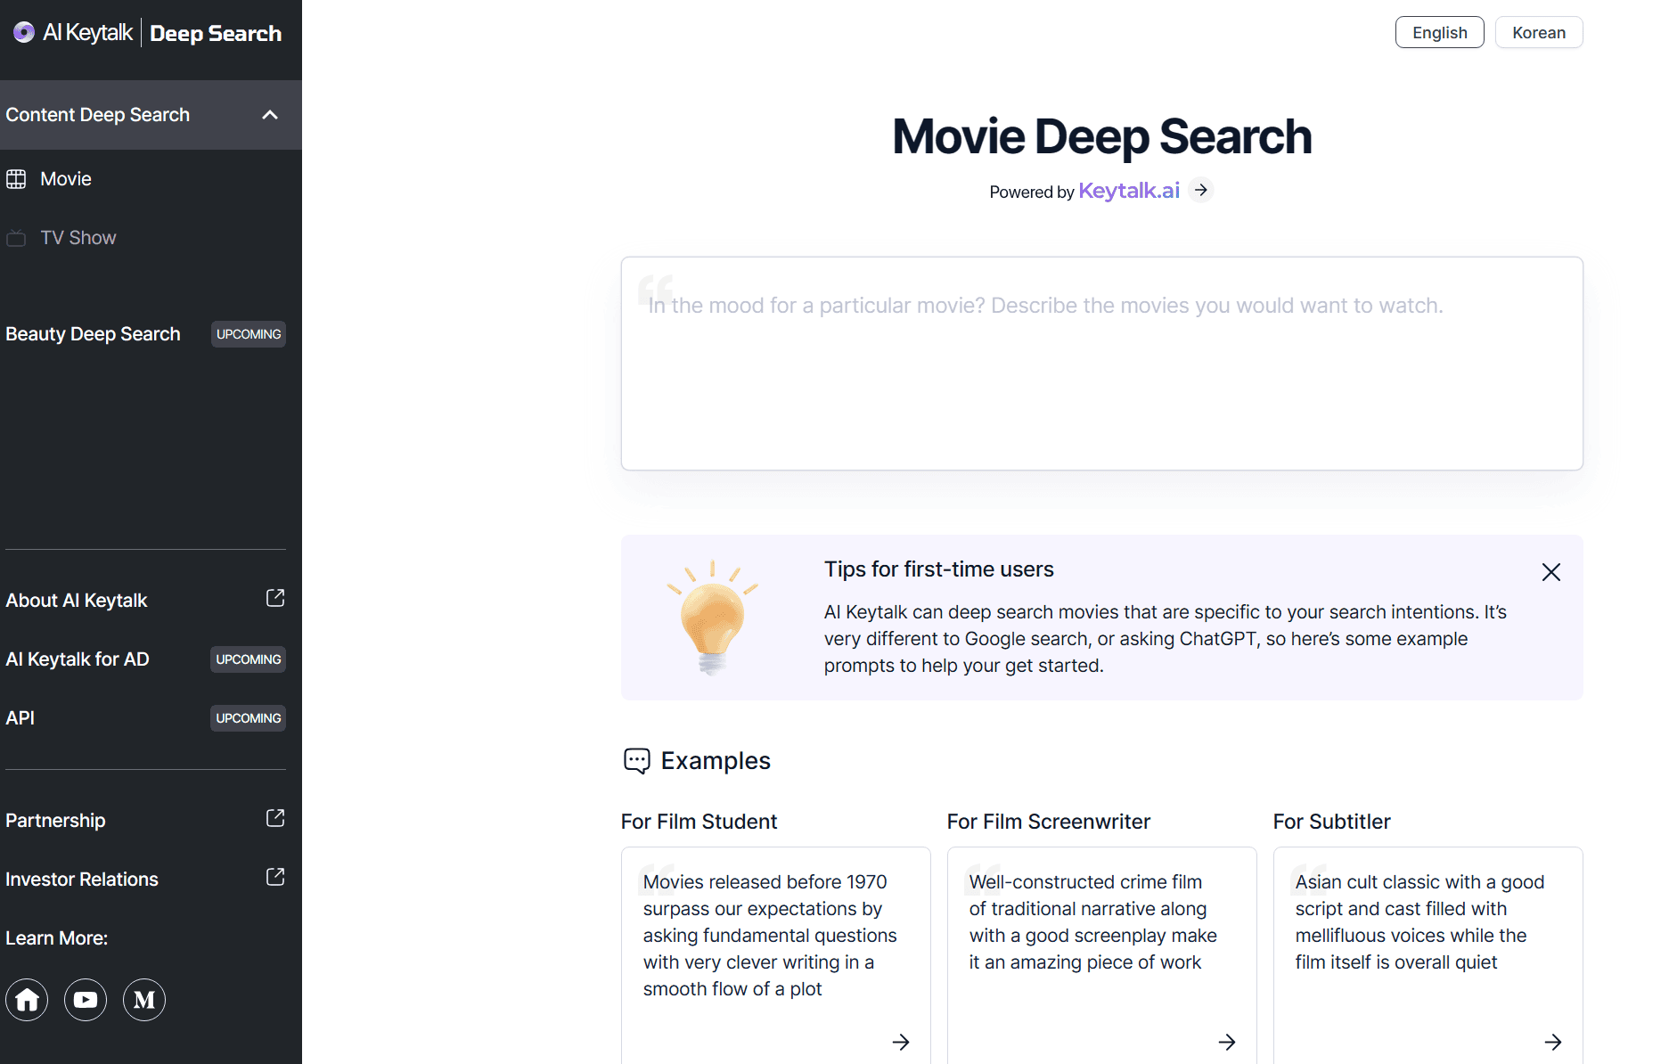Image resolution: width=1669 pixels, height=1064 pixels.
Task: Focus the movie description search box
Action: pos(1102,364)
